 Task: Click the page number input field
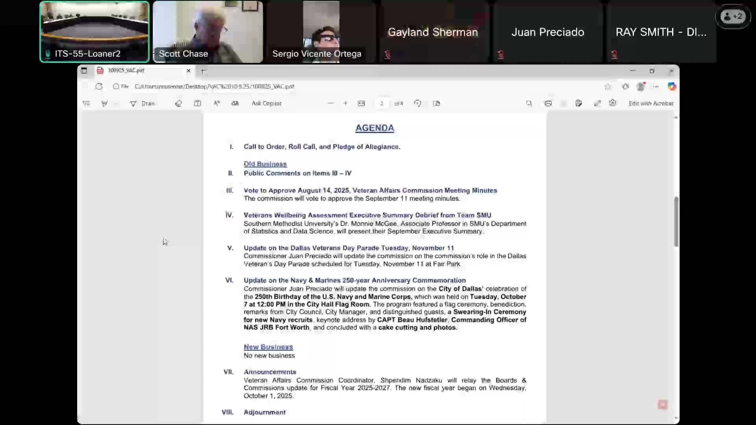pyautogui.click(x=382, y=103)
